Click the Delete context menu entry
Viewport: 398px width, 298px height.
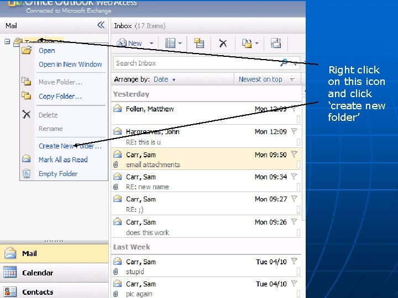pyautogui.click(x=48, y=115)
